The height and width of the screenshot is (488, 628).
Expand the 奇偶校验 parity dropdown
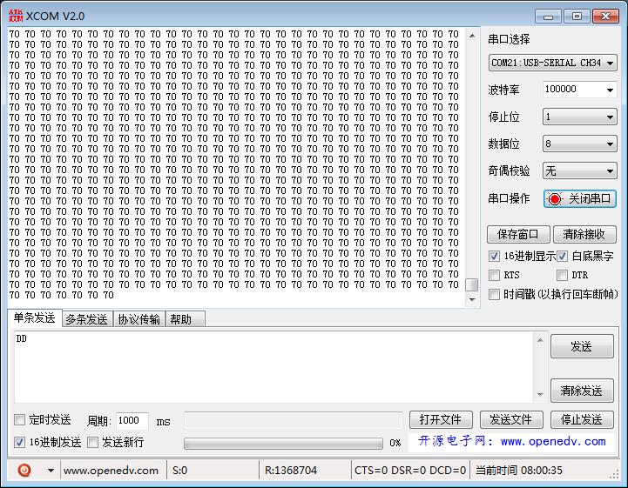click(x=579, y=170)
